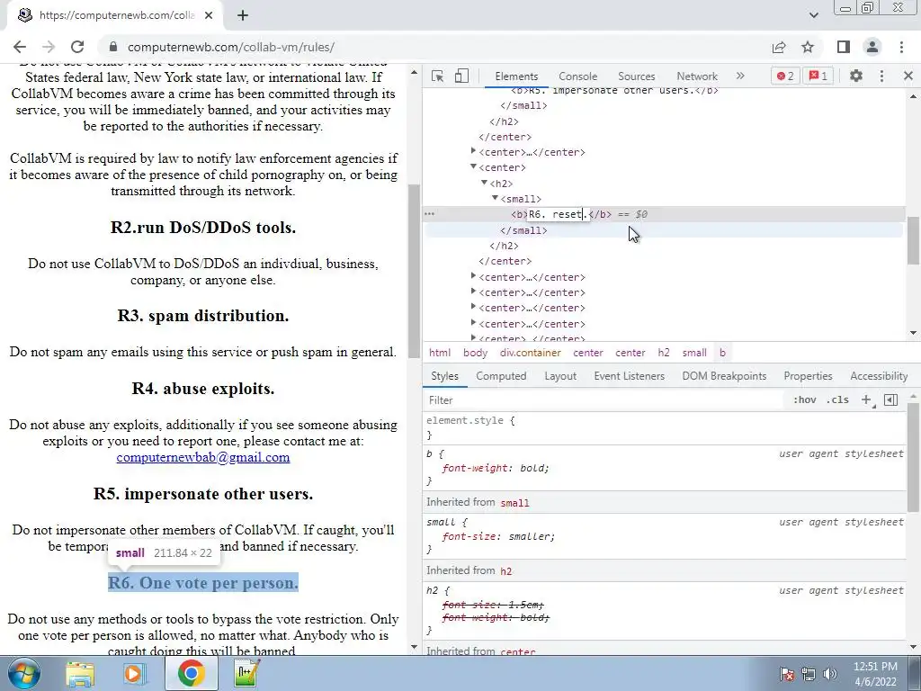This screenshot has width=921, height=691.
Task: Open tab search dropdown arrow
Action: click(813, 15)
